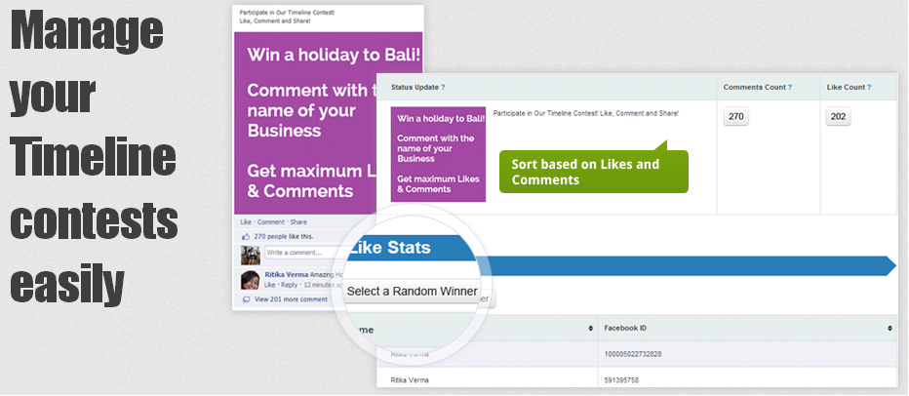Click the Share link under the post
909x396 pixels.
pyautogui.click(x=298, y=222)
